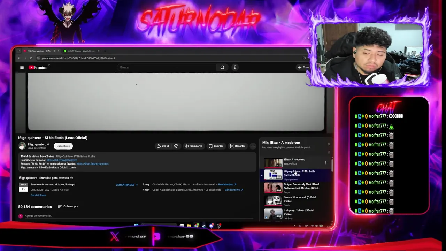Open Bandsintown link for Buenos Aires
Image resolution: width=446 pixels, height=251 pixels.
click(x=234, y=190)
